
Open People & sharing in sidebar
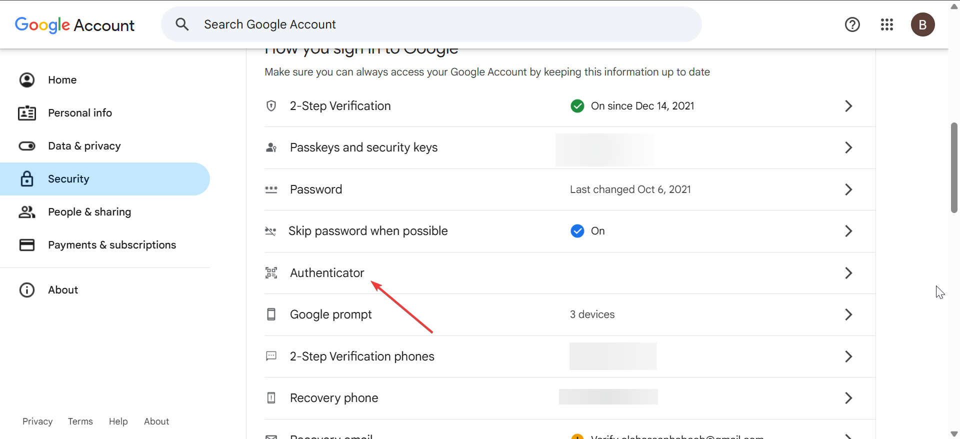[x=89, y=212]
